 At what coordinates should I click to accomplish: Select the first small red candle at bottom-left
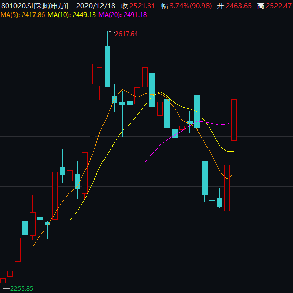coord(3,281)
